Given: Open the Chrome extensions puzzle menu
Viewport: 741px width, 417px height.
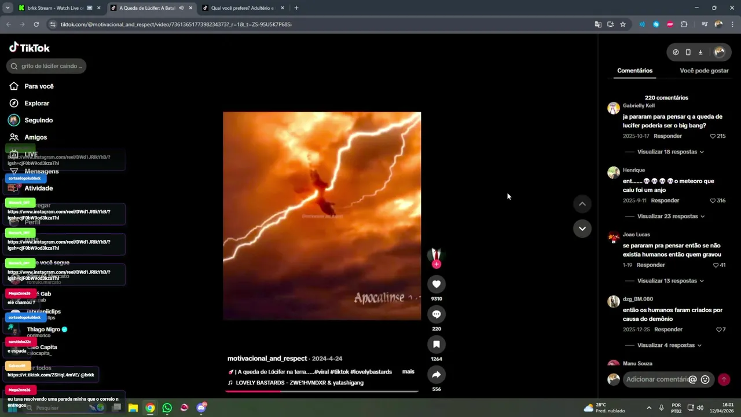Looking at the screenshot, I should point(684,24).
